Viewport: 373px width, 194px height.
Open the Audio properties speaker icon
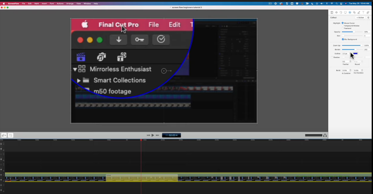pyautogui.click(x=336, y=12)
